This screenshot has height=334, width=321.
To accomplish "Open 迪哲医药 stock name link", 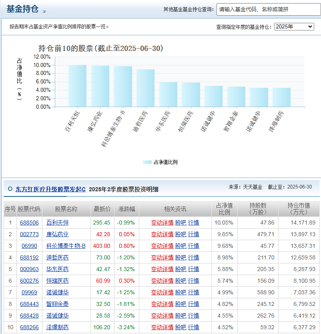I will (57, 257).
